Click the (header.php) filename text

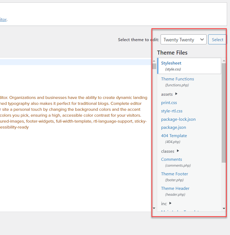click(x=175, y=195)
